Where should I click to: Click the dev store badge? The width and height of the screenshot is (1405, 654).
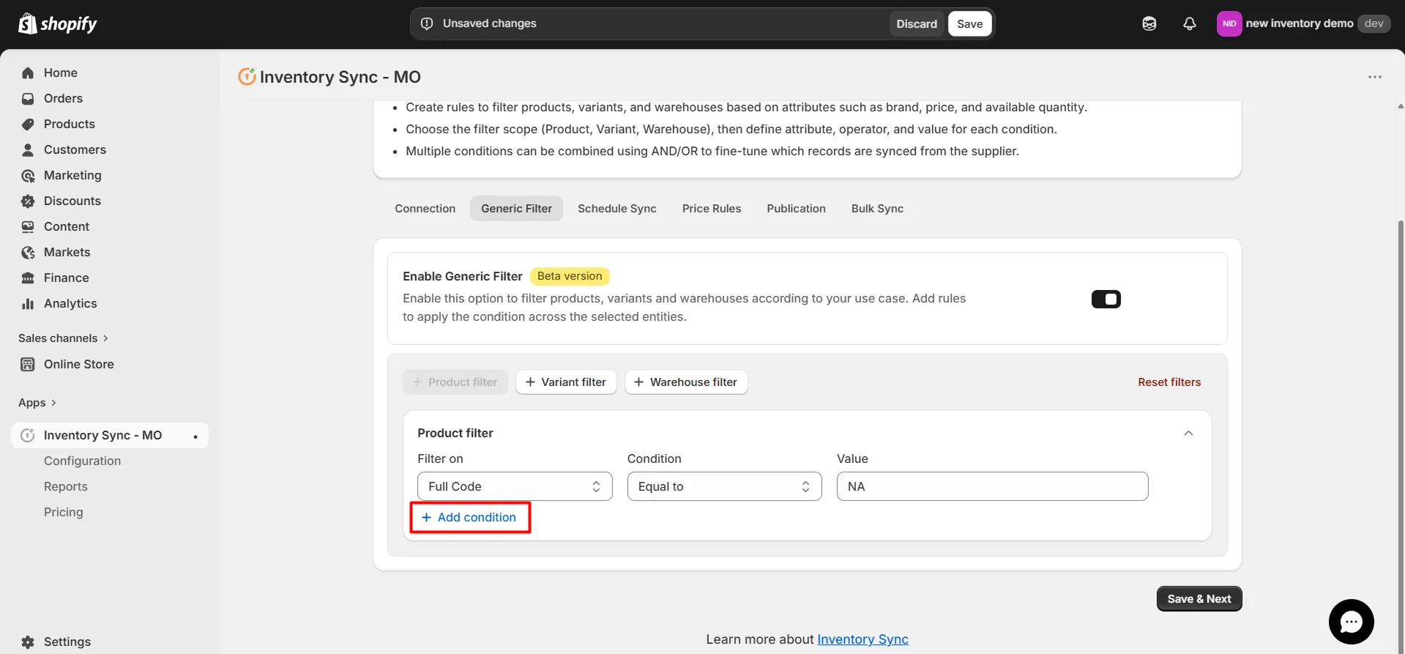click(x=1374, y=23)
